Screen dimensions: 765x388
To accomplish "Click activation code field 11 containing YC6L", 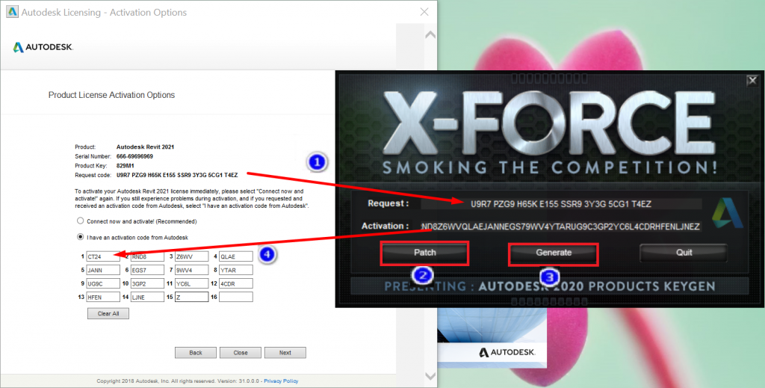I will tap(192, 283).
